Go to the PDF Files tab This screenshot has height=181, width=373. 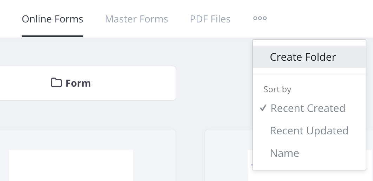pyautogui.click(x=210, y=19)
